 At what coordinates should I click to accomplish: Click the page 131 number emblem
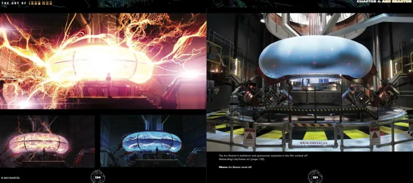[x=315, y=177]
